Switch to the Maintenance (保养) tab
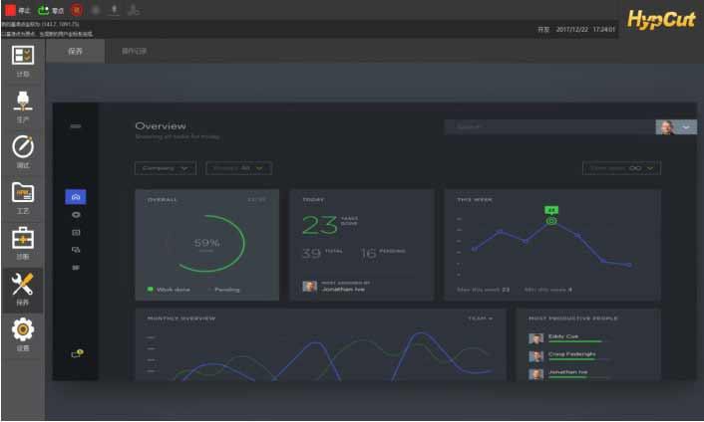 (76, 50)
